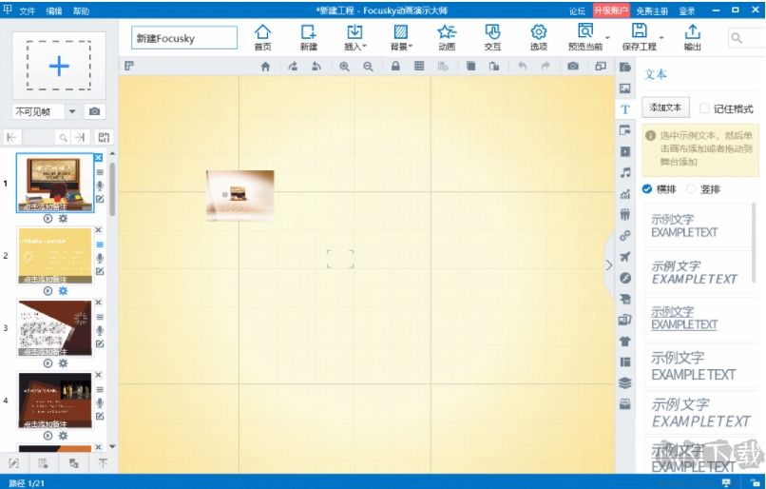Open the hyperlink tool in sidebar
Viewport: 766px width, 489px height.
[624, 236]
